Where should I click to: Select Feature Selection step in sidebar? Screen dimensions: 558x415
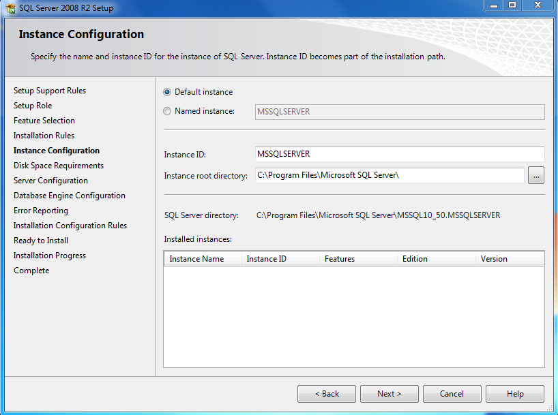(44, 121)
